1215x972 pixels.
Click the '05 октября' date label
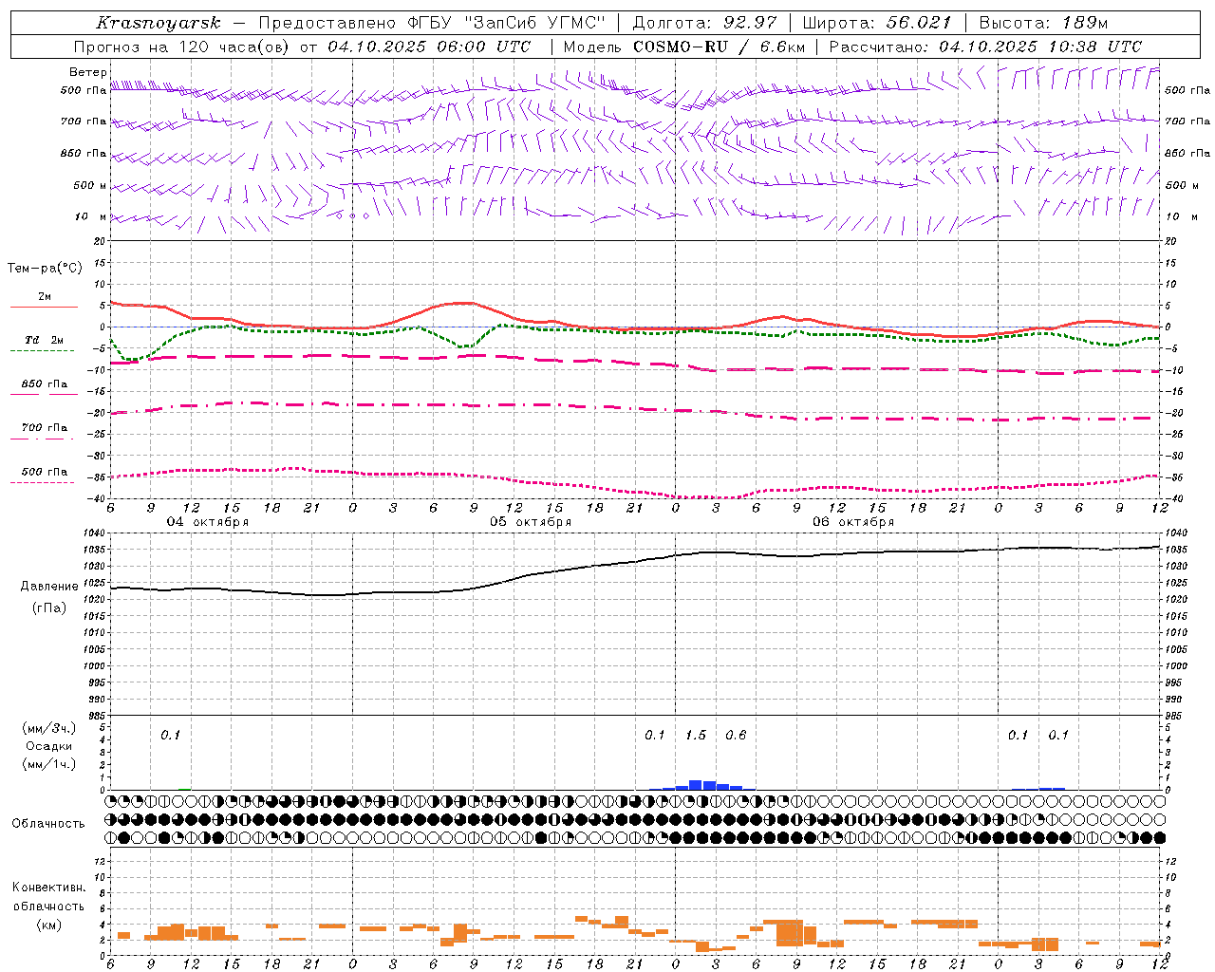(x=531, y=522)
